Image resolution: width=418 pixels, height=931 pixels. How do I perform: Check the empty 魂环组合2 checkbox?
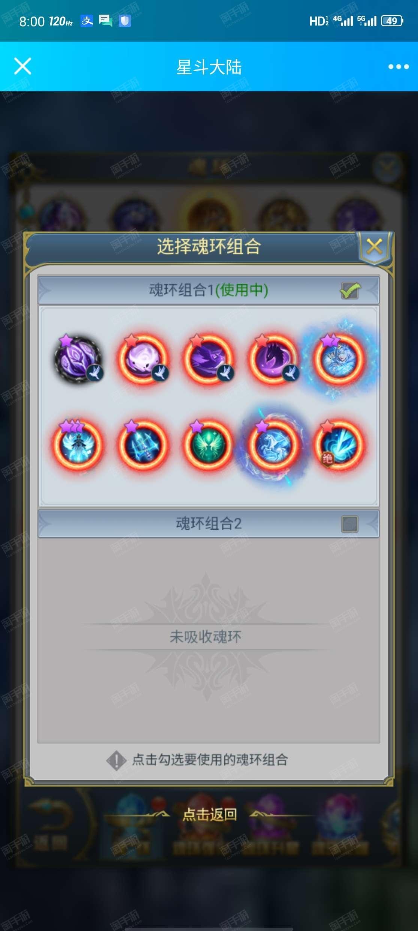point(350,524)
